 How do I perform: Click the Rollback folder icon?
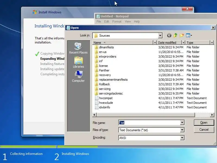pyautogui.click(x=97, y=84)
